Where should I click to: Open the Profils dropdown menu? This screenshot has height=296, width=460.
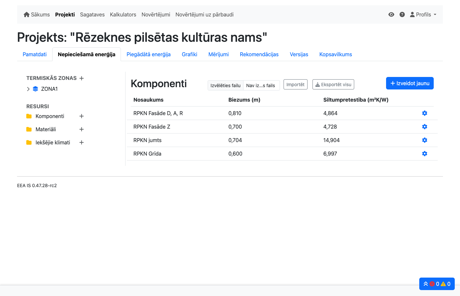pos(423,14)
